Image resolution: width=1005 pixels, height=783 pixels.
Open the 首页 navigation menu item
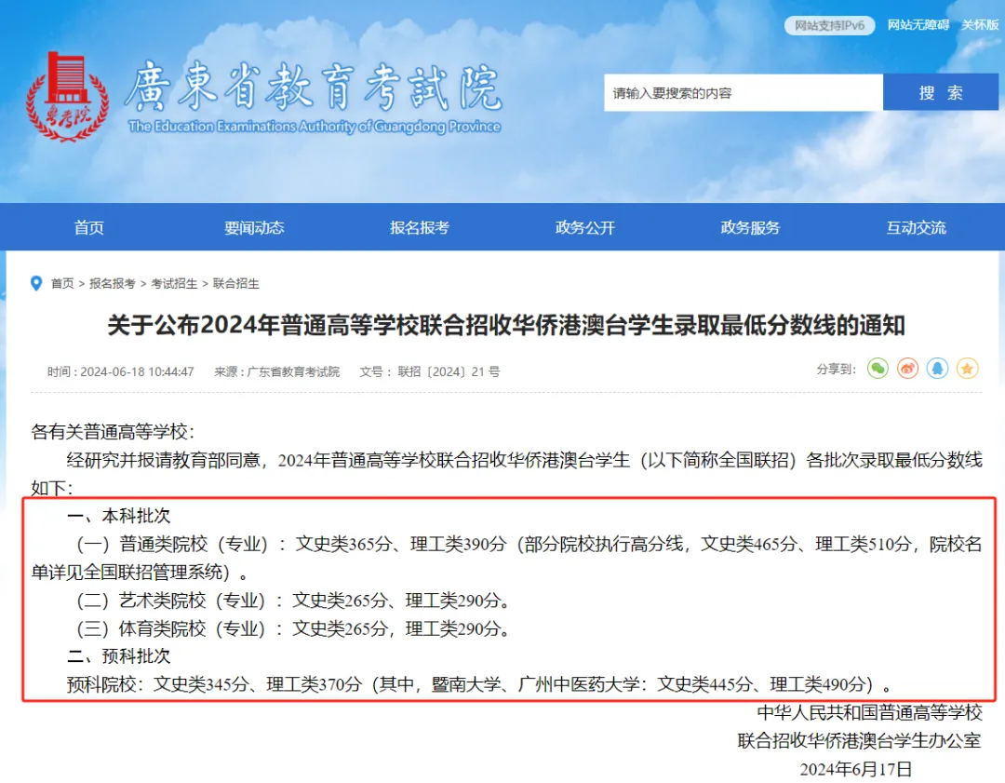click(88, 226)
